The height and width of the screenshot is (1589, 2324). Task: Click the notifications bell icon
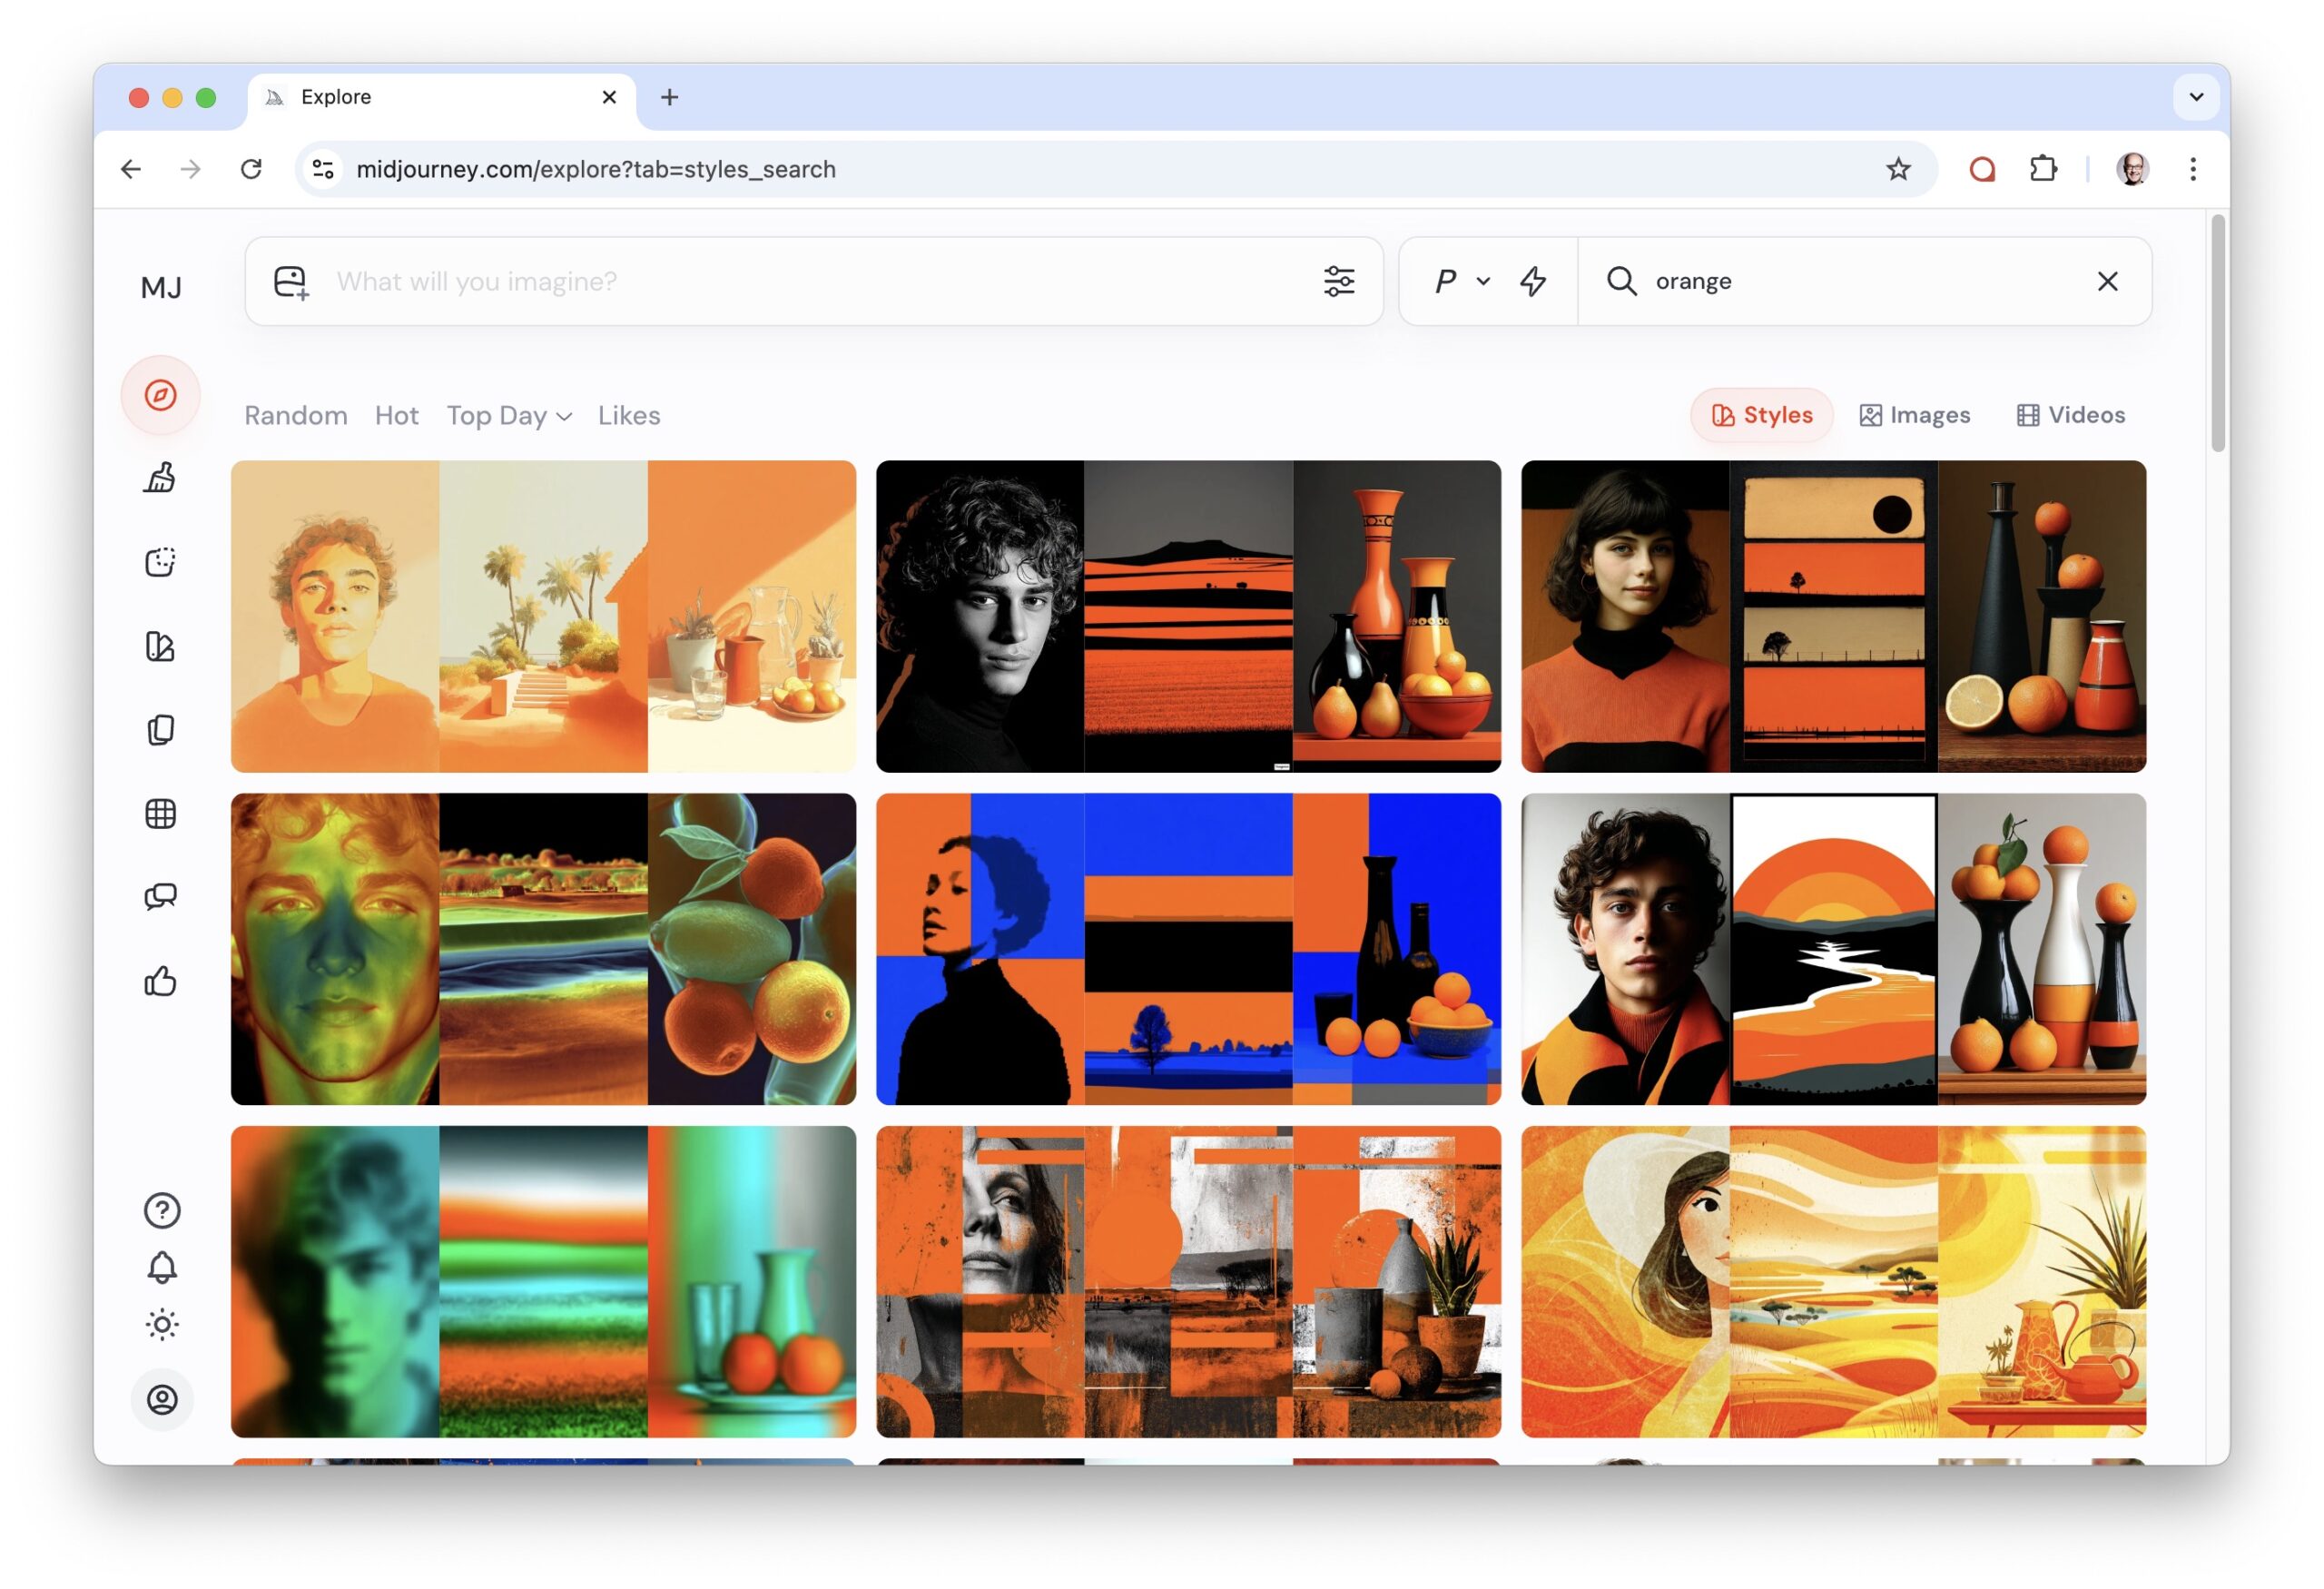(x=162, y=1268)
